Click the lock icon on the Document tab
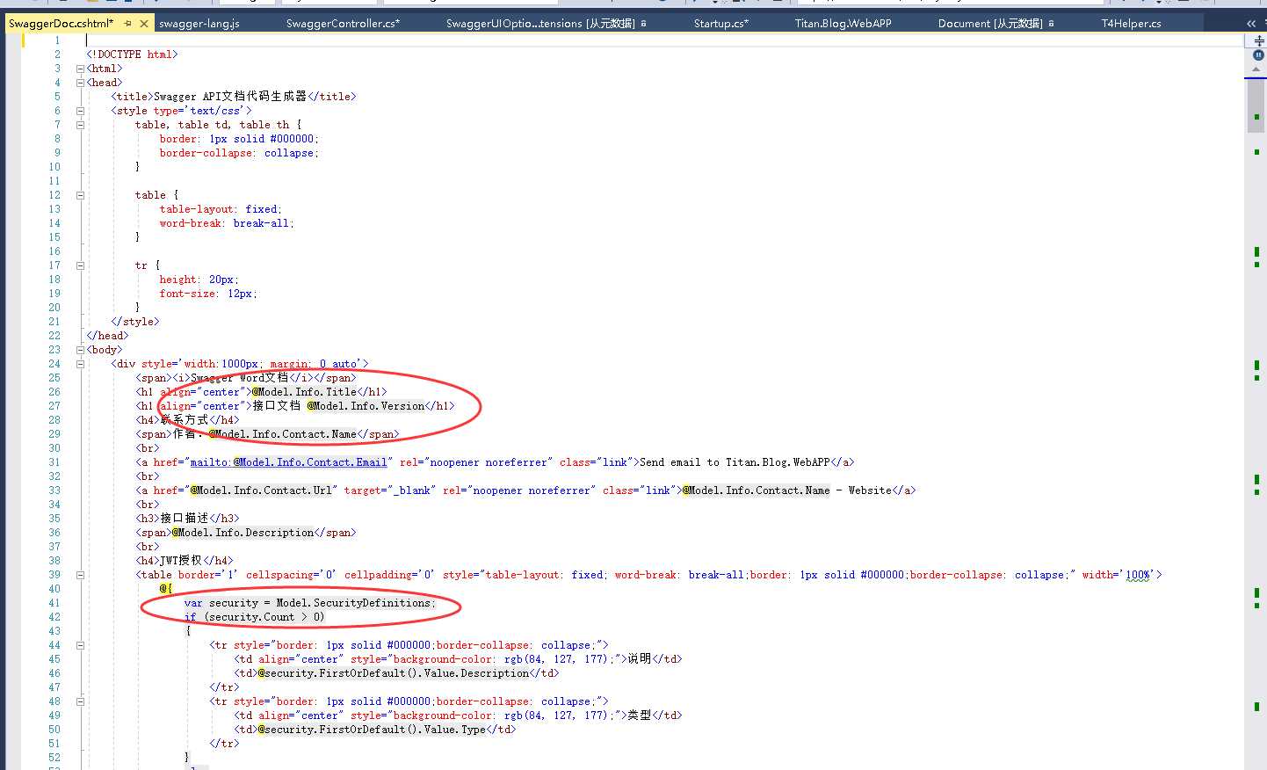The width and height of the screenshot is (1267, 770). [1051, 24]
